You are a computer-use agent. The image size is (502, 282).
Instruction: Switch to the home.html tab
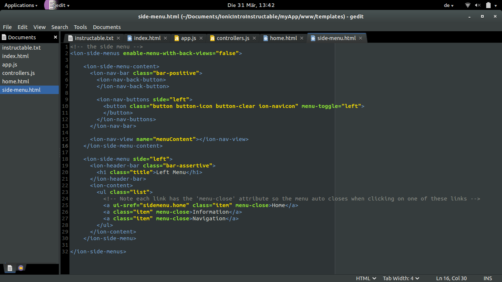pyautogui.click(x=283, y=38)
